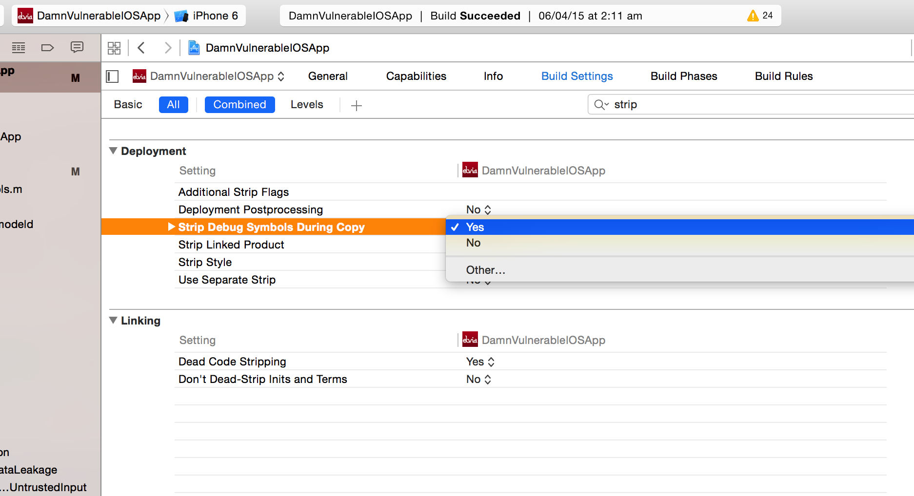Screen dimensions: 914x496
Task: Select the App item in the navigator
Action: [x=11, y=136]
